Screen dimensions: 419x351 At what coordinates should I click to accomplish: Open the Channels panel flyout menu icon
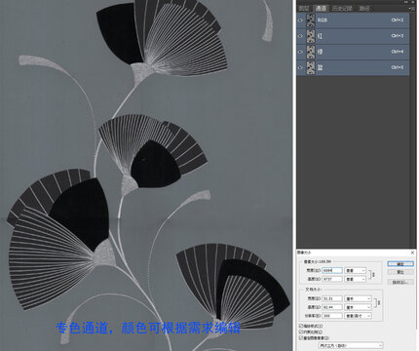[x=412, y=9]
